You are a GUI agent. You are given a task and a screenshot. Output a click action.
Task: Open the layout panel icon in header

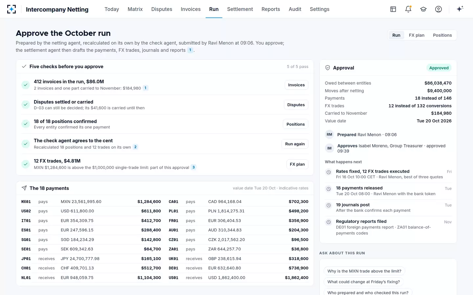(x=393, y=9)
